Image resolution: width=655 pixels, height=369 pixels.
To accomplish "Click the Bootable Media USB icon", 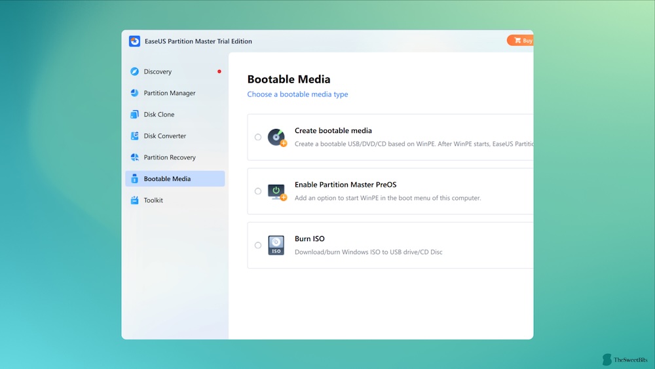I will (x=134, y=178).
